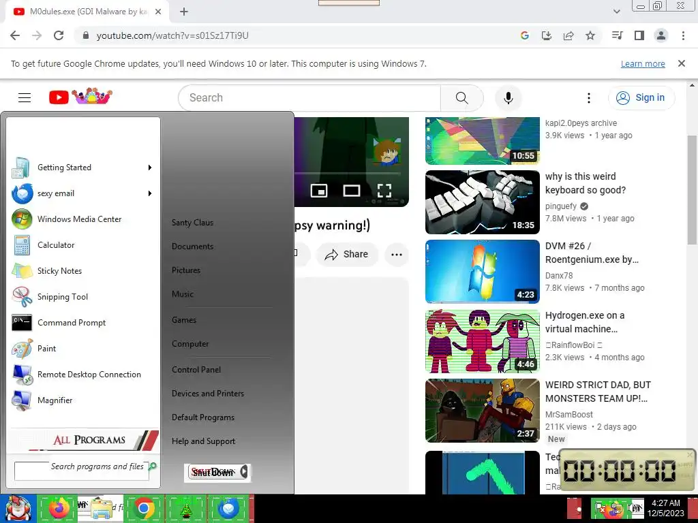Share the video with Share button
Image resolution: width=698 pixels, height=523 pixels.
click(x=347, y=255)
